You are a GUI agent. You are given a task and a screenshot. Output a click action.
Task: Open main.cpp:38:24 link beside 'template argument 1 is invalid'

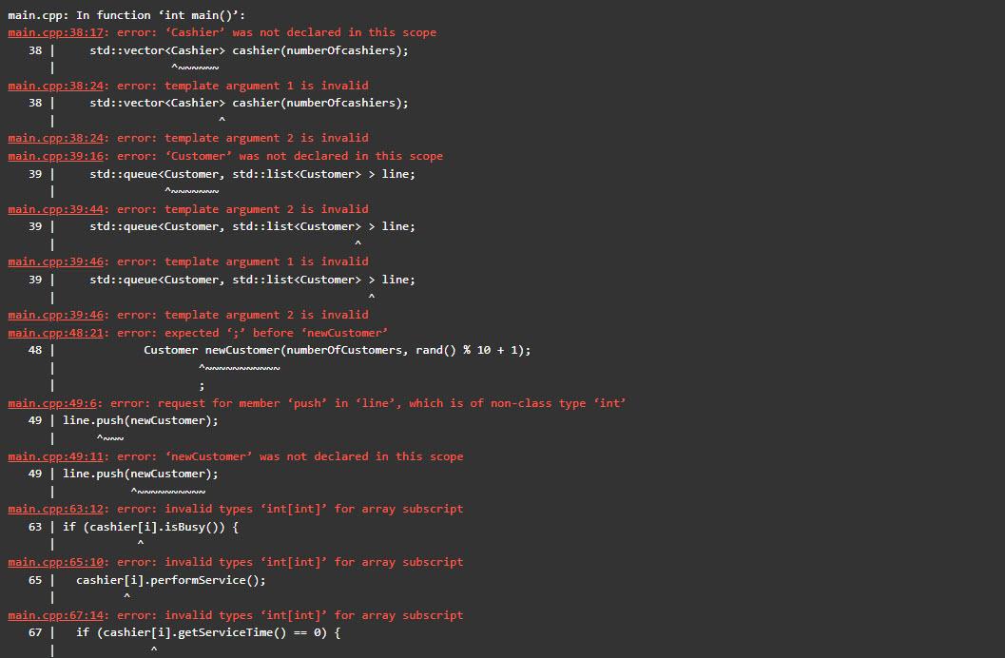55,86
